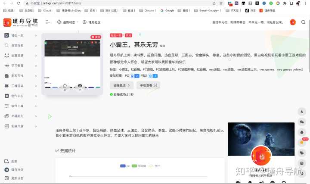Screen dimensions: 310x184
Task: Open the Google bookmark
Action: click(x=167, y=10)
